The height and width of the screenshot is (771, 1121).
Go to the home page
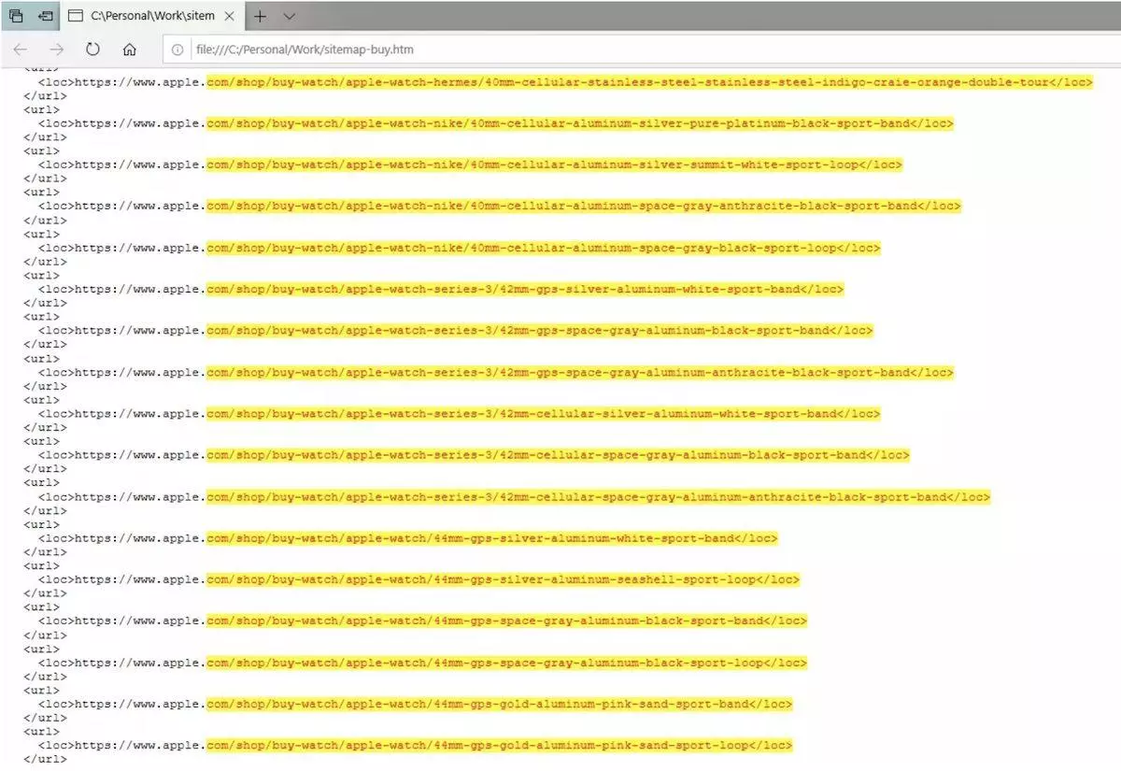130,50
